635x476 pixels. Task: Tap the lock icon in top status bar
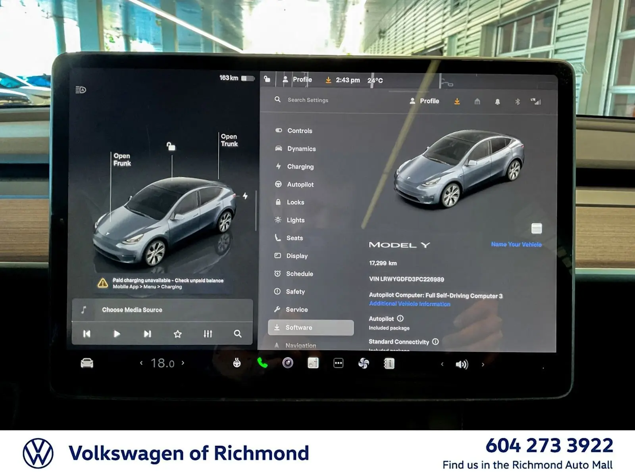click(267, 79)
